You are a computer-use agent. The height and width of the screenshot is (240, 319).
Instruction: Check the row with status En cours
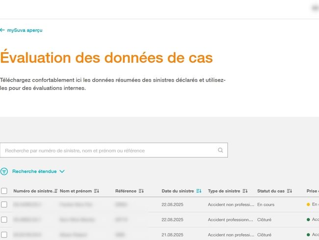[x=4, y=205]
